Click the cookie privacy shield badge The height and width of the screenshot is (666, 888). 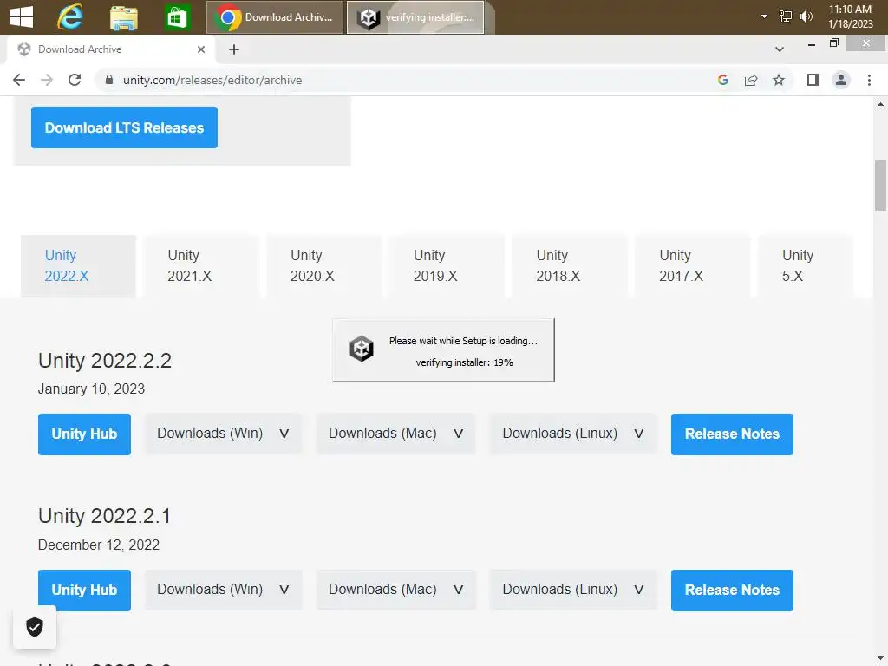click(35, 627)
